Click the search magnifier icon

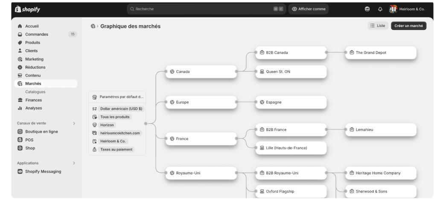[x=132, y=9]
